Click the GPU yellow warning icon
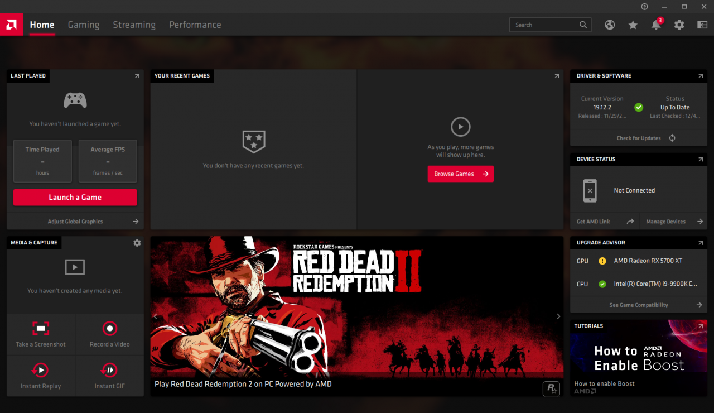 pos(602,261)
